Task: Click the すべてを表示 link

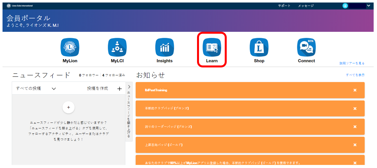Action: tap(355, 75)
